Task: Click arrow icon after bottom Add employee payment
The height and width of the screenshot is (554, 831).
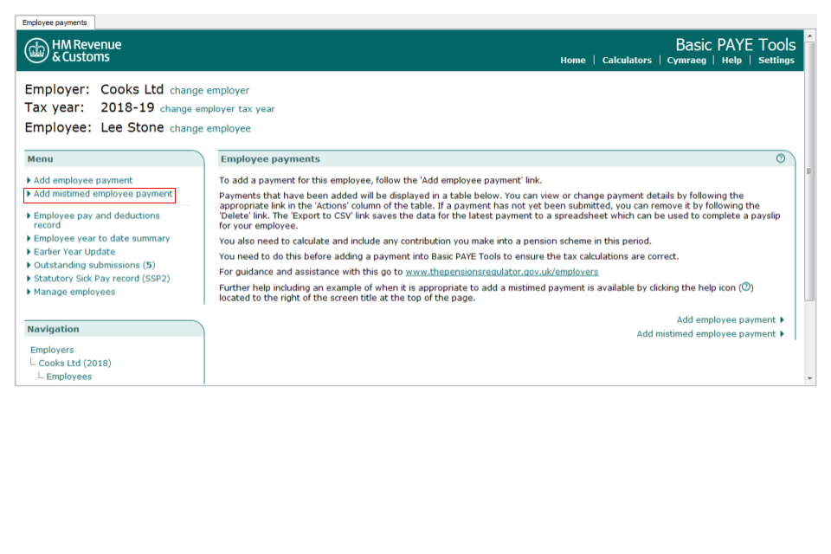Action: [x=783, y=320]
